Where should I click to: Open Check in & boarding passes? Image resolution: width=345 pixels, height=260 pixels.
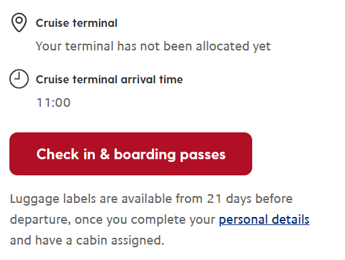click(x=130, y=154)
